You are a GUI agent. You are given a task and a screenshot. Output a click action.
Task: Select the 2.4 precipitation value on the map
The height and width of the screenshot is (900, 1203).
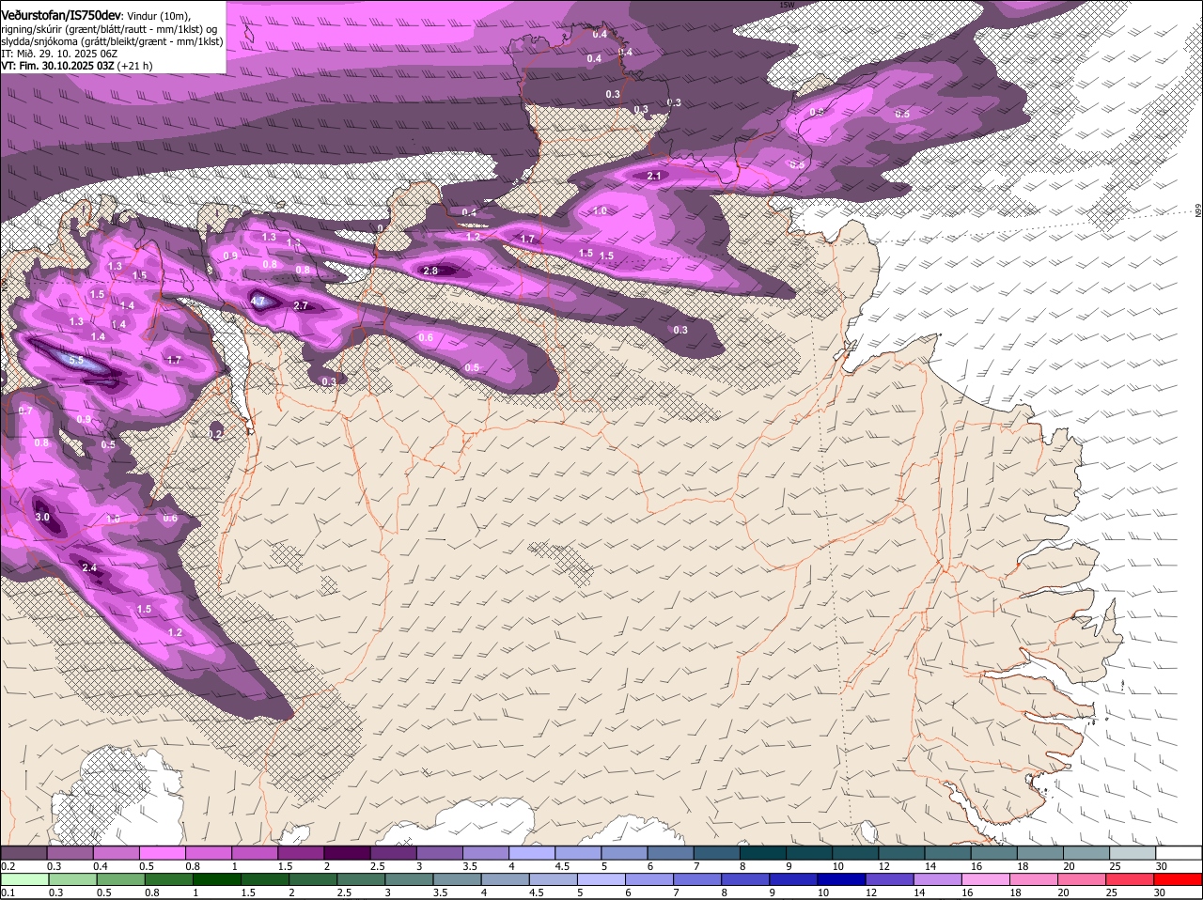(x=89, y=568)
